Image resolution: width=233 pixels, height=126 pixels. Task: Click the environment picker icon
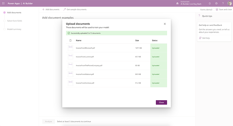click(177, 3)
